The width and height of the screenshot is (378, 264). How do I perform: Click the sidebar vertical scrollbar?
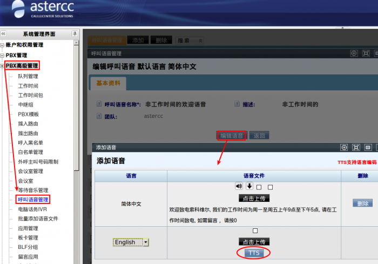(x=77, y=135)
